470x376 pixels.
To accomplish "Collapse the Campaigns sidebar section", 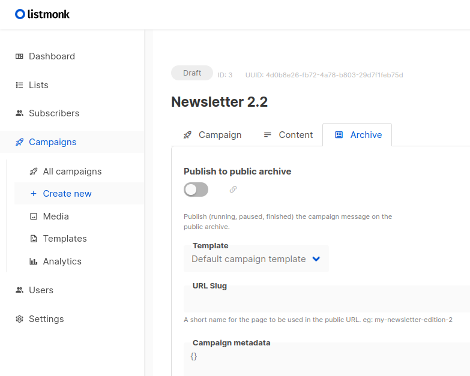I will [x=72, y=142].
